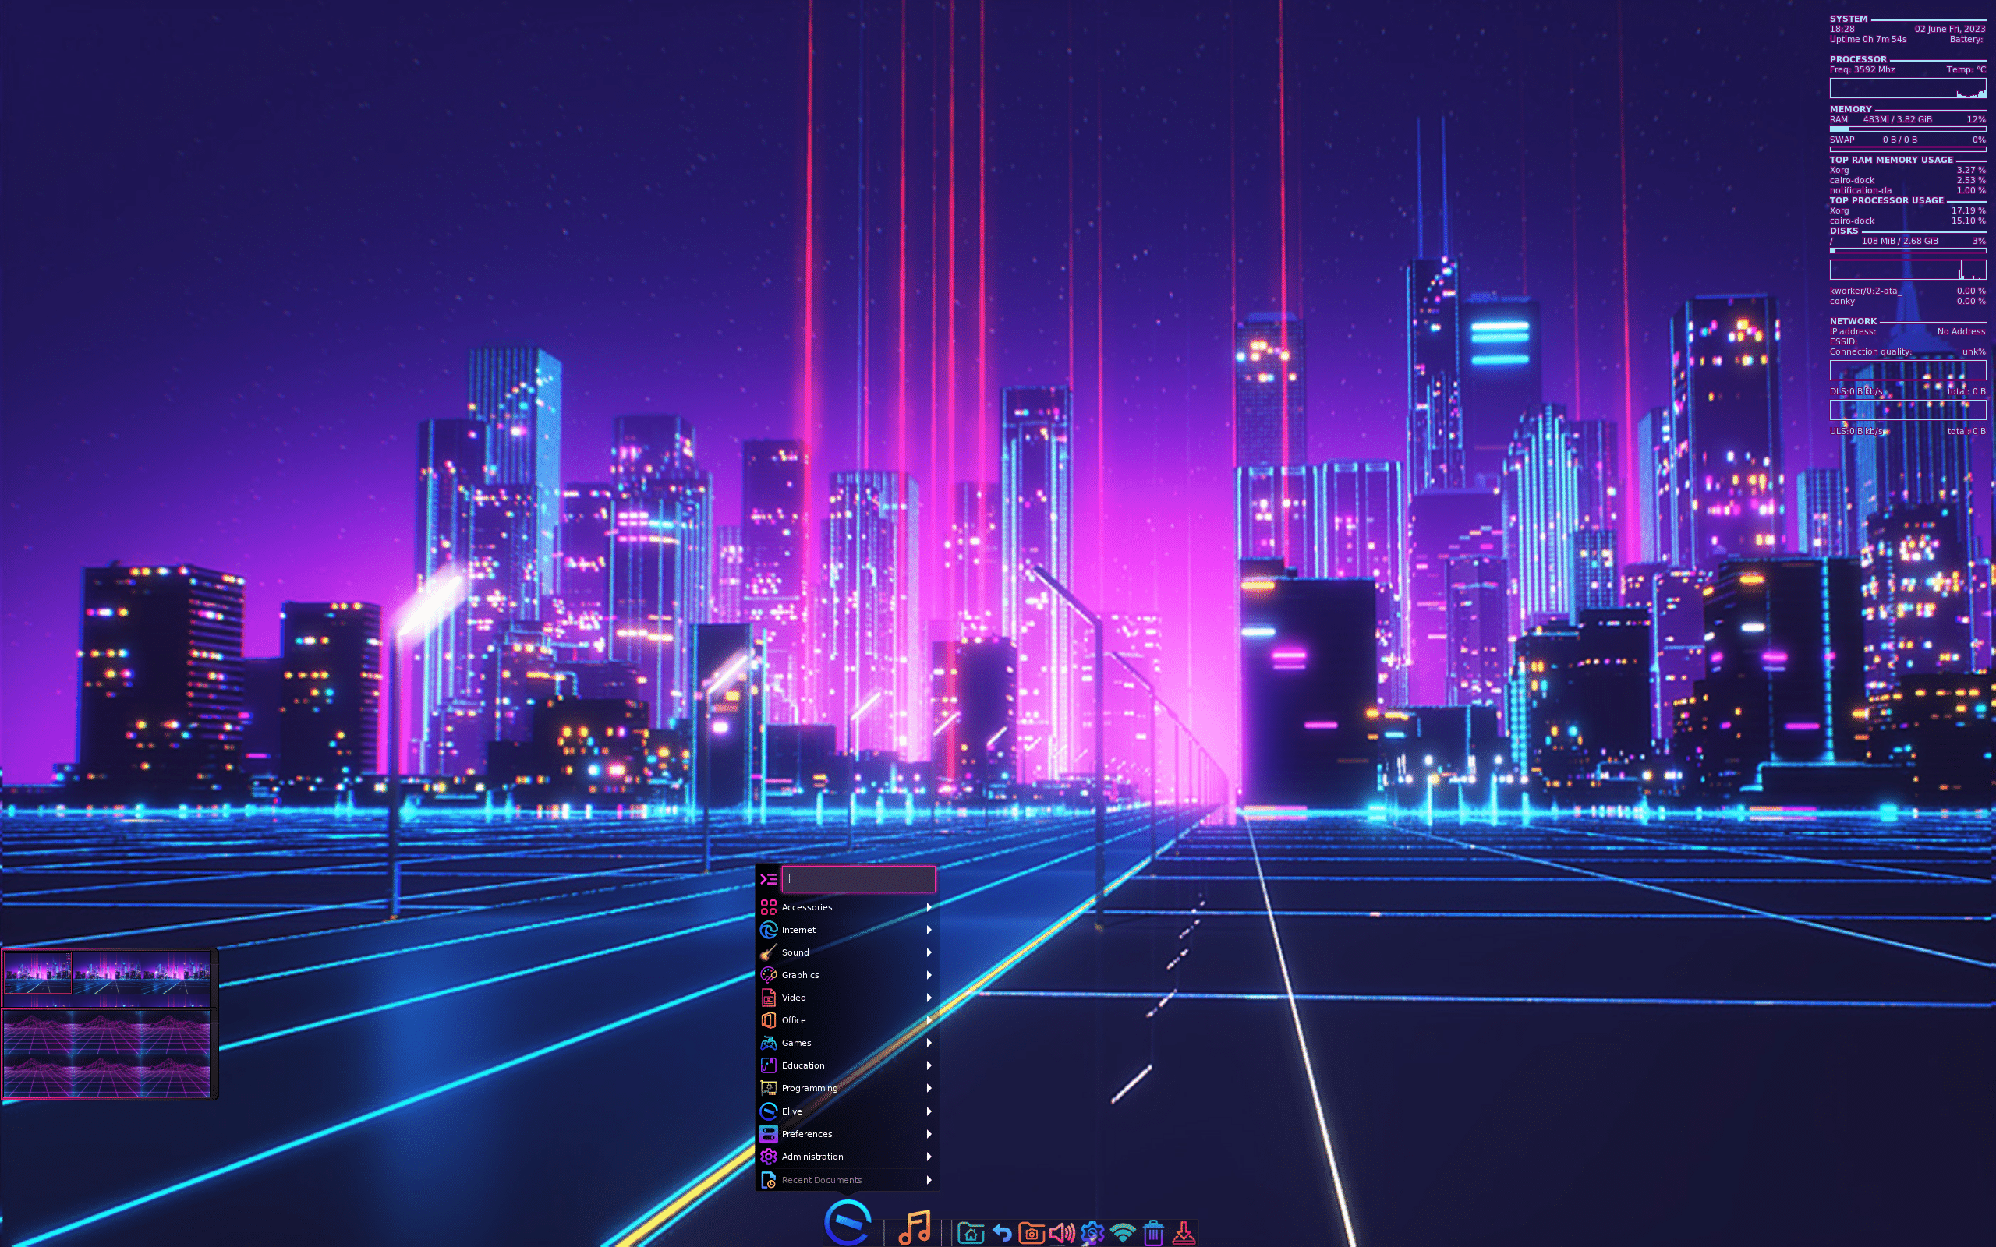This screenshot has width=1996, height=1247.
Task: Click the Graphics palette icon
Action: coord(769,975)
